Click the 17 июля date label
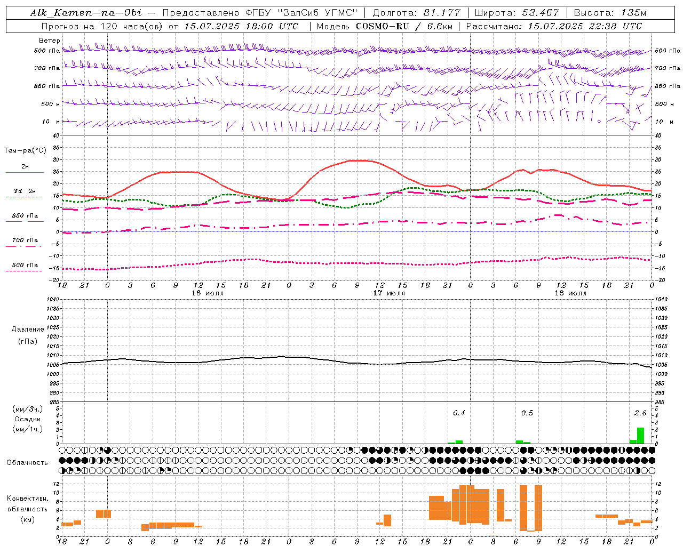 tap(389, 293)
